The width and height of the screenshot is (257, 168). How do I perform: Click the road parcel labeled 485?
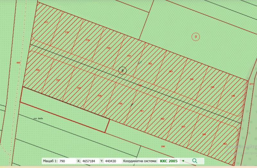point(18,62)
